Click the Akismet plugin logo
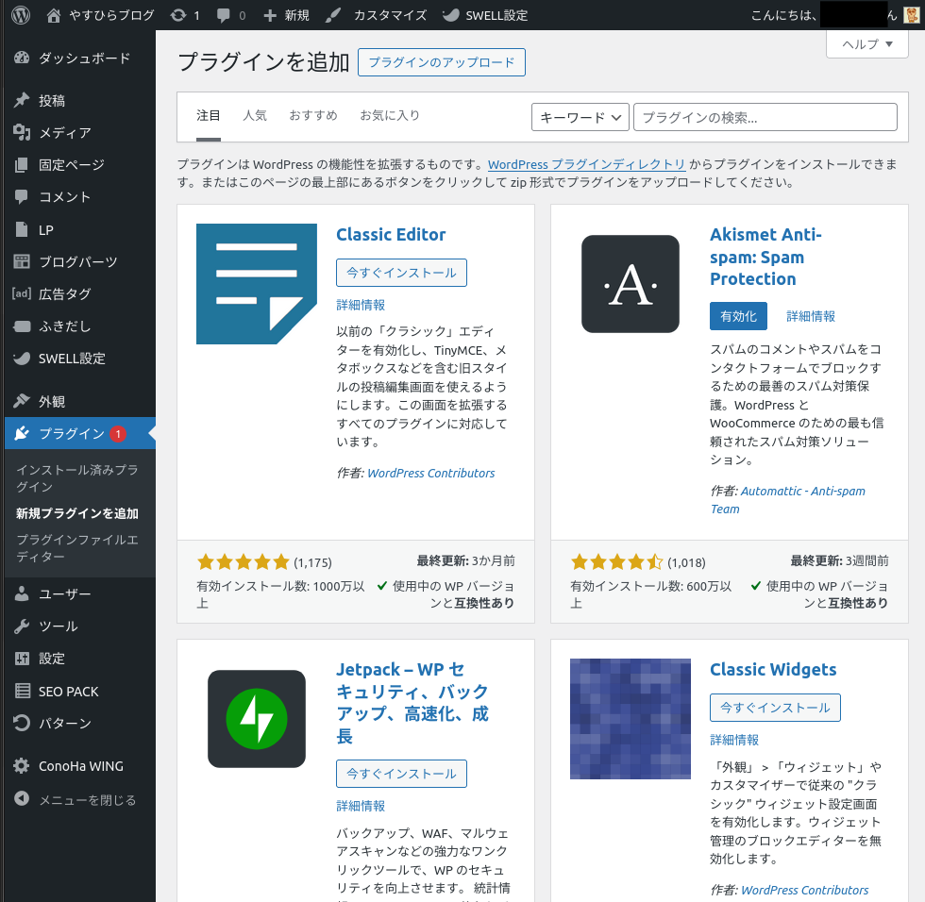This screenshot has width=925, height=902. [x=630, y=284]
